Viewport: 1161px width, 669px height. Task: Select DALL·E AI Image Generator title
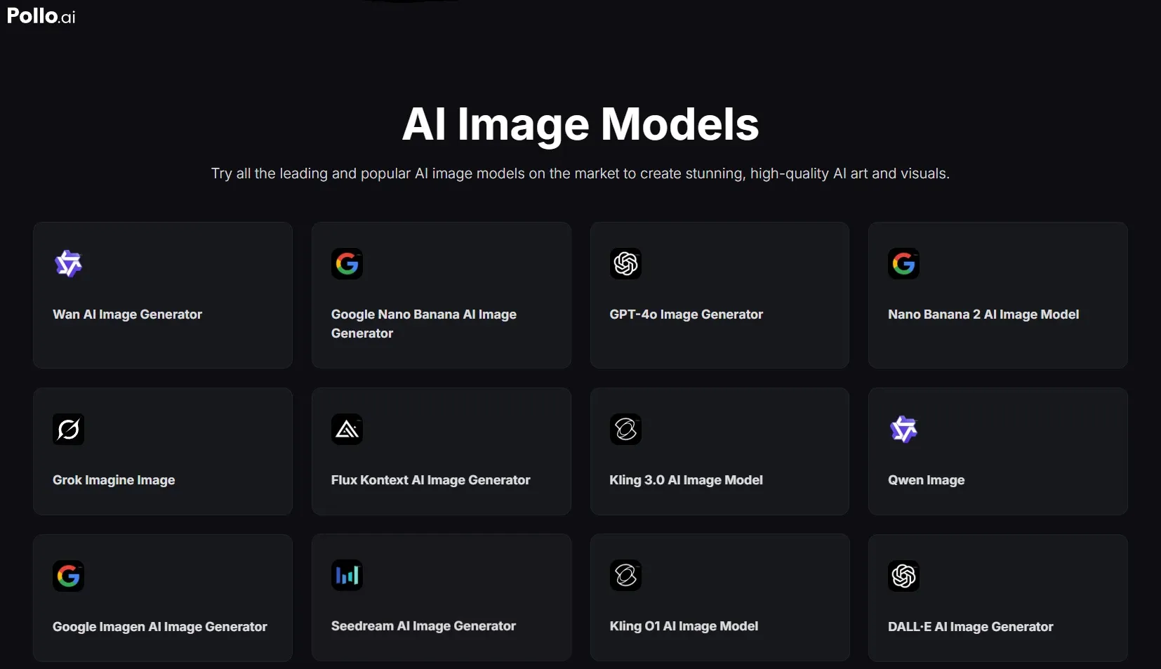[971, 627]
